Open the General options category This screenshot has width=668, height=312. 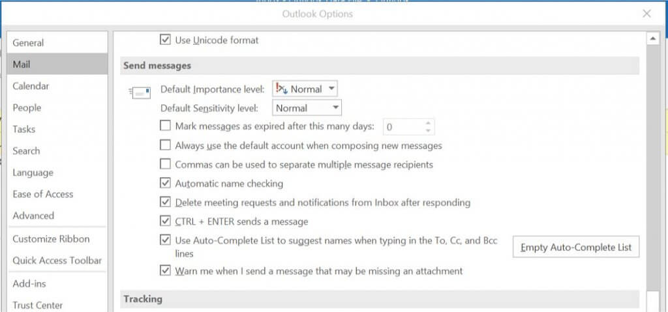tap(57, 42)
